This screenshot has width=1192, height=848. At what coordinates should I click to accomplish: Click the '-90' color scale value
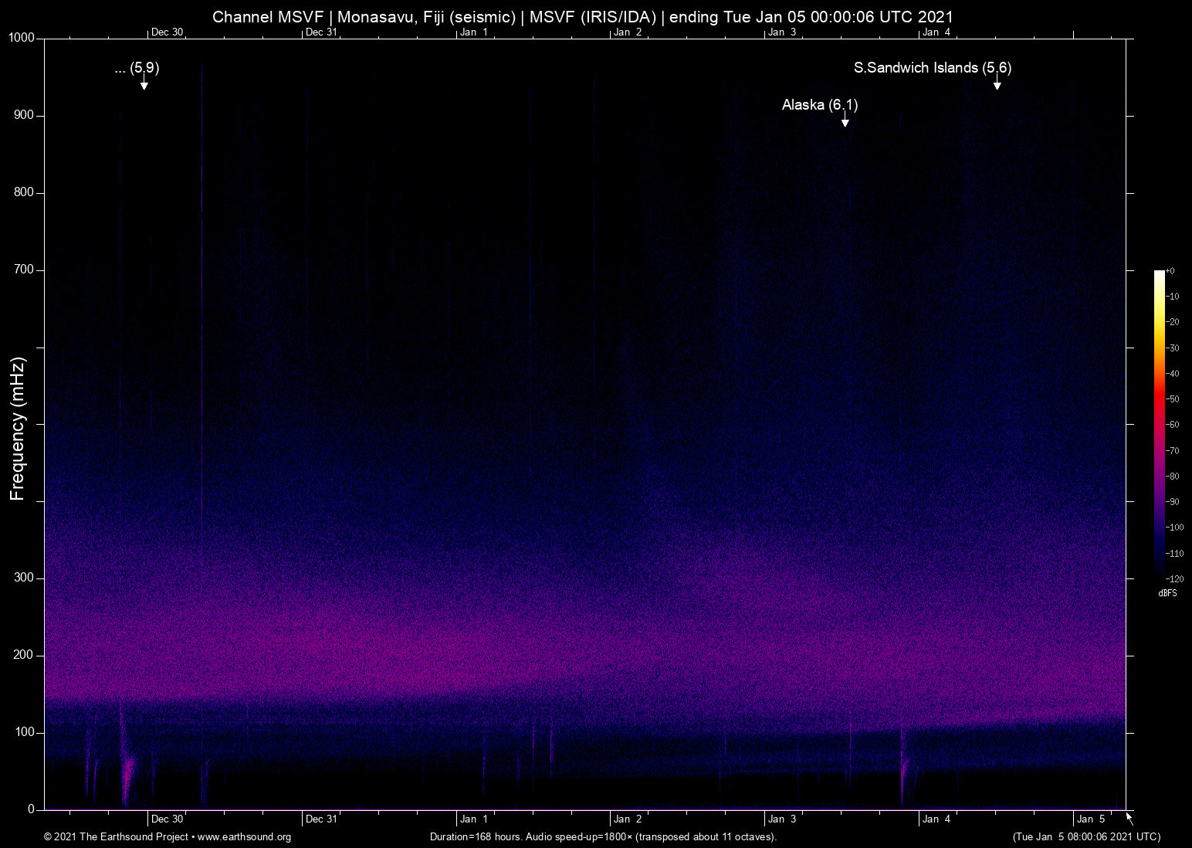coord(1172,502)
